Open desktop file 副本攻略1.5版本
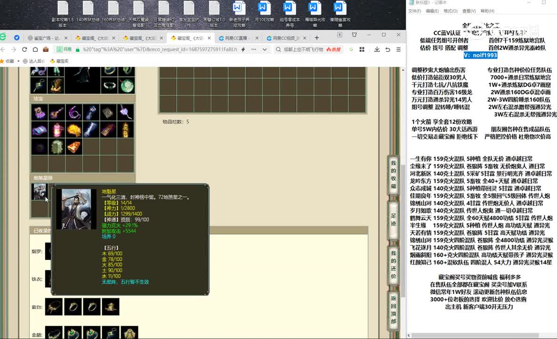Image resolution: width=557 pixels, height=339 pixels. pyautogui.click(x=63, y=14)
